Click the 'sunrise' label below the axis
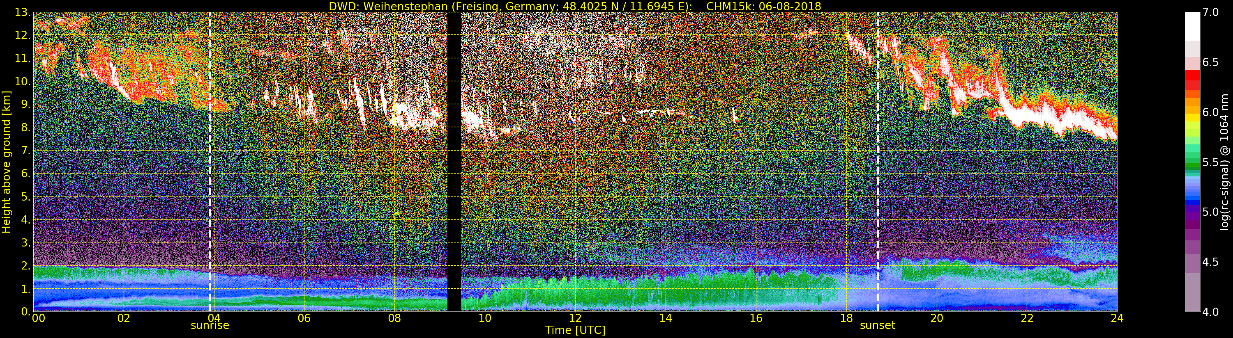 coord(210,326)
